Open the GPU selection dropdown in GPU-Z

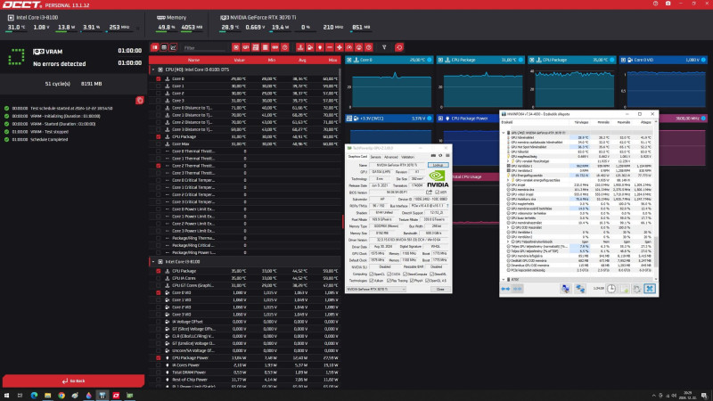pos(376,289)
